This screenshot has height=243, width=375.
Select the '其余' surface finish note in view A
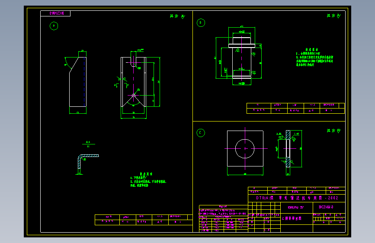[177, 16]
